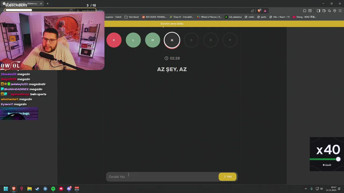Click zedeleyici31's magazindir chat message
The height and width of the screenshot is (193, 344).
pos(23,84)
